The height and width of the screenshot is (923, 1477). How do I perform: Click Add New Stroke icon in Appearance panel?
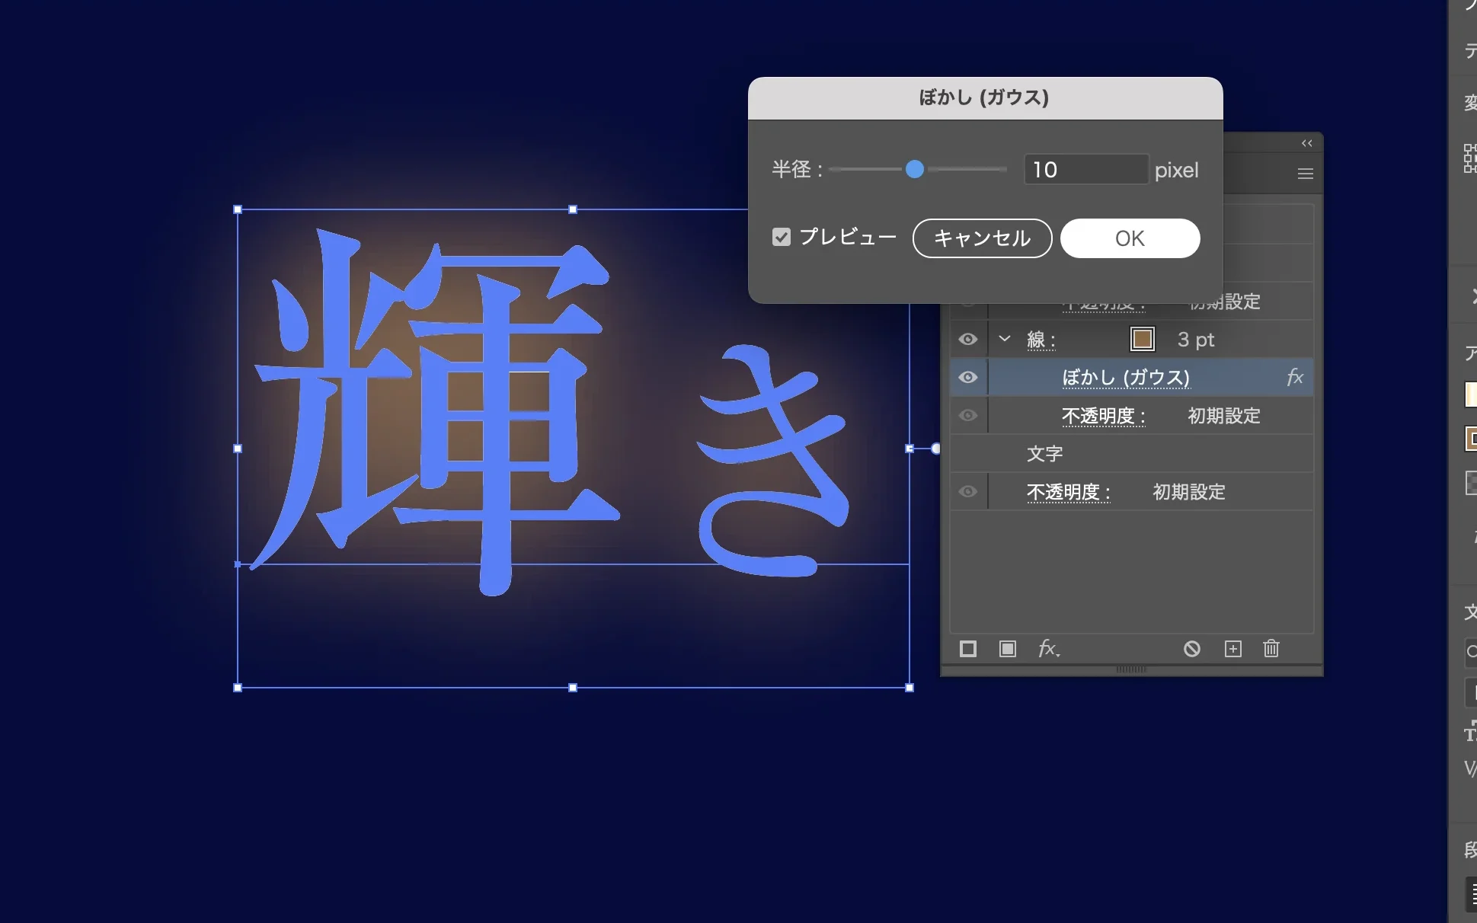click(968, 649)
